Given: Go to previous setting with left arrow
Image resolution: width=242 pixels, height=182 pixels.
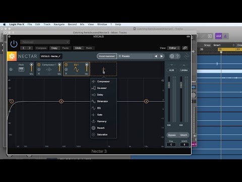Looking at the screenshot, I should tap(23, 48).
